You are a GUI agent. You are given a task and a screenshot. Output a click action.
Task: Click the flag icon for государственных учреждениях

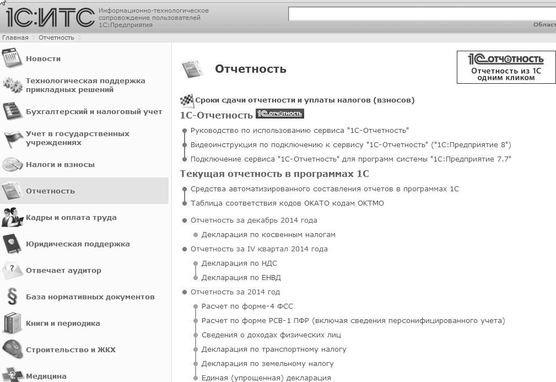[x=13, y=138]
